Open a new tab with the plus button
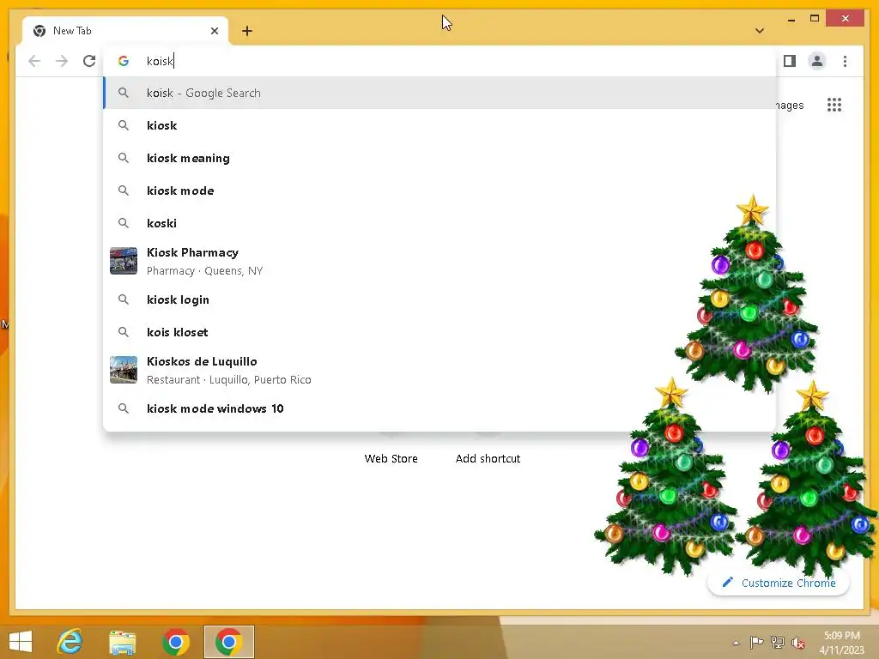Screen dimensions: 879x659 point(247,31)
